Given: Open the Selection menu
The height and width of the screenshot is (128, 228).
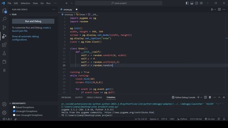Looking at the screenshot, I should 25,3.
